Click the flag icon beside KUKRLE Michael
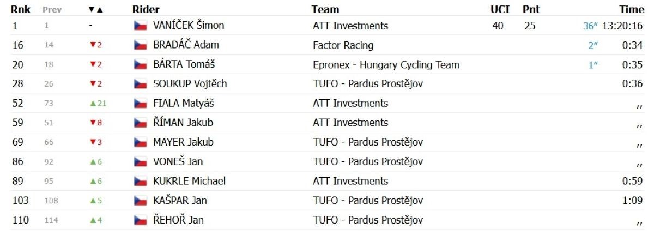This screenshot has height=235, width=654. (140, 182)
